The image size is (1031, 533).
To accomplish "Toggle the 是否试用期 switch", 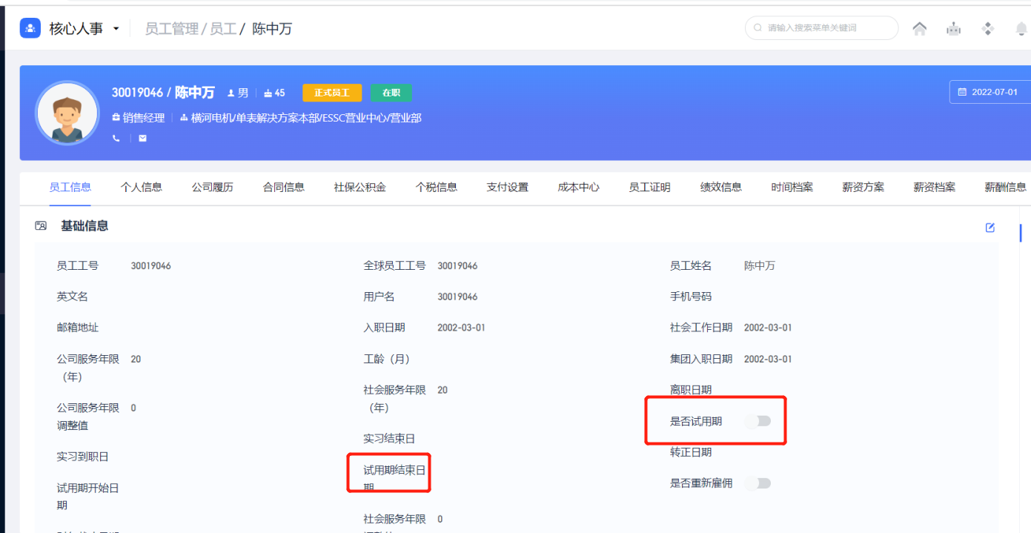I will tap(757, 421).
